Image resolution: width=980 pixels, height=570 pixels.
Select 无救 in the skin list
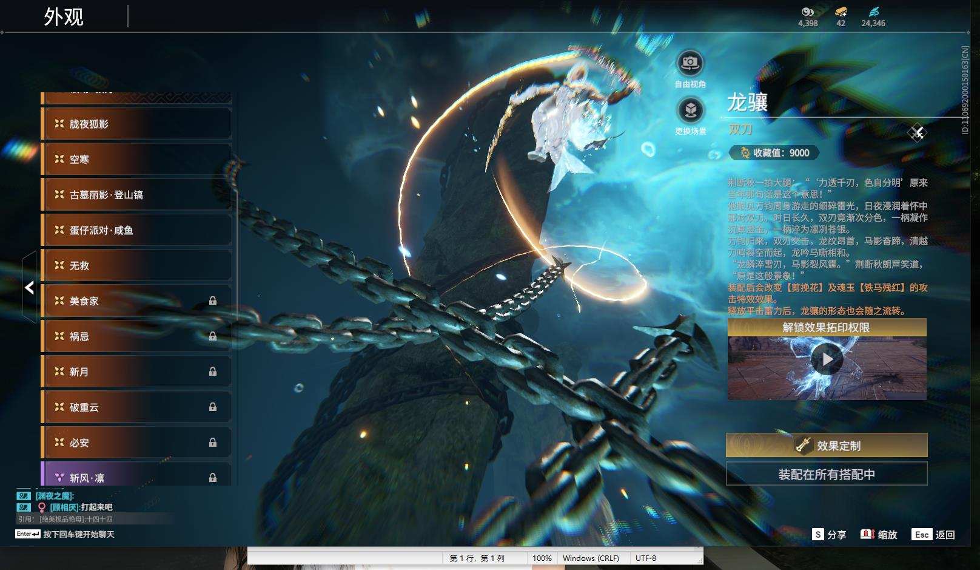(136, 265)
